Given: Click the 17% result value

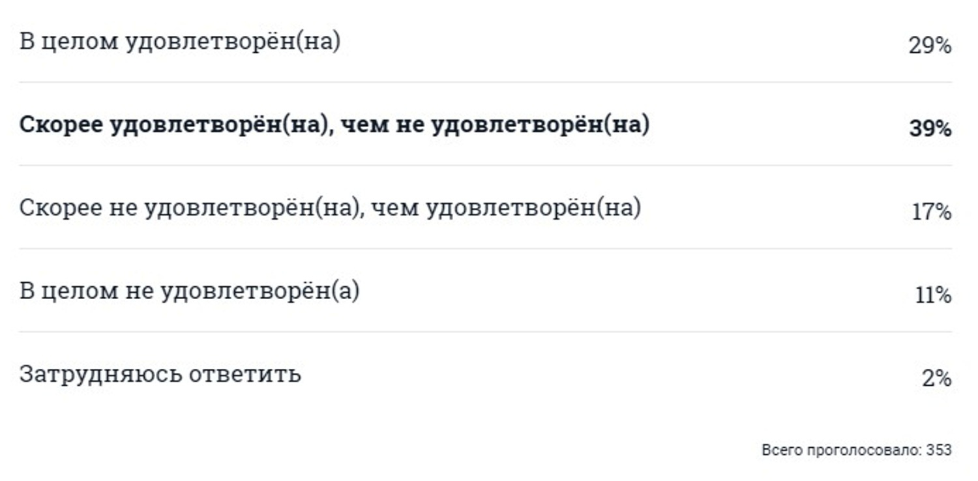Looking at the screenshot, I should 932,212.
